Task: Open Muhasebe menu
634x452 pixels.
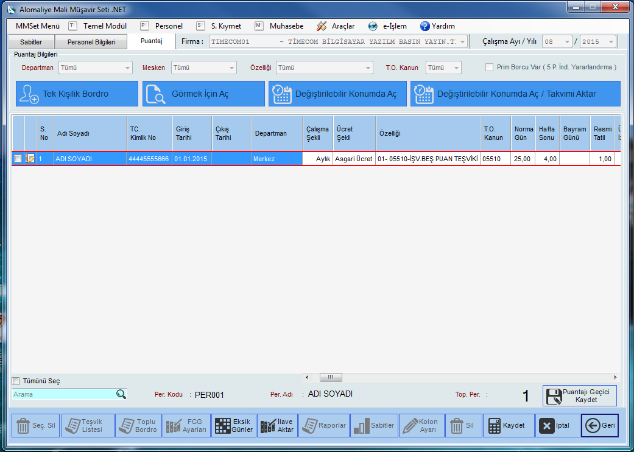Action: pos(280,26)
